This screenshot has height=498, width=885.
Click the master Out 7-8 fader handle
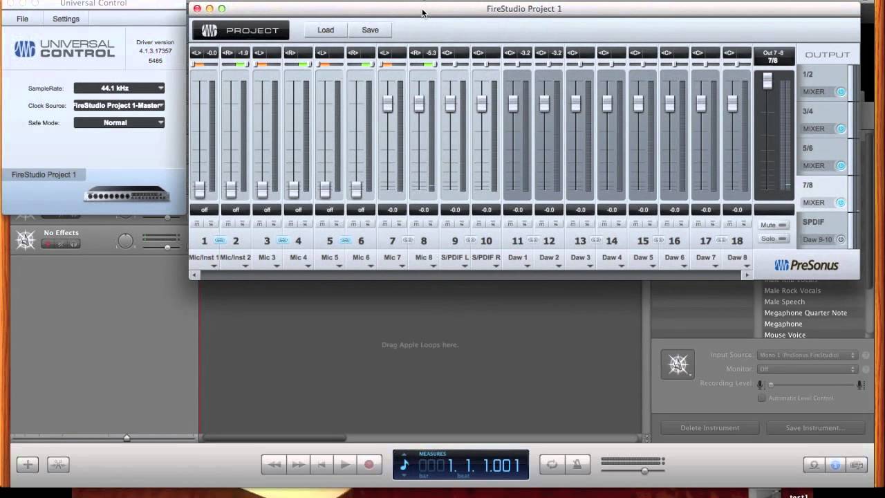(767, 81)
